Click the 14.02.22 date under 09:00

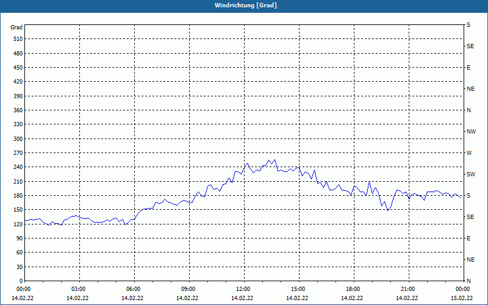[x=187, y=298]
